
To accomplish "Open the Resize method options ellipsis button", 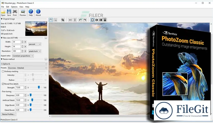I will (x=46, y=59).
